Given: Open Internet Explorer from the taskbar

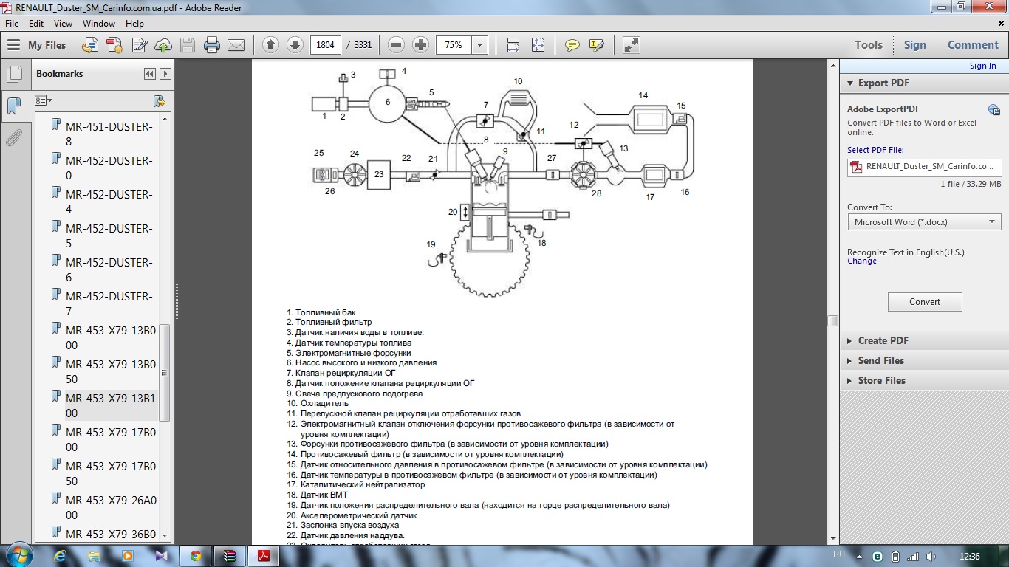Looking at the screenshot, I should pyautogui.click(x=60, y=556).
